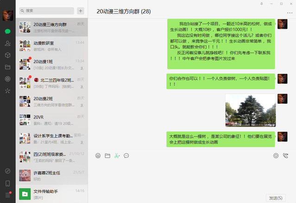Open the Moments aperture icon
The height and width of the screenshot is (203, 296).
click(7, 79)
